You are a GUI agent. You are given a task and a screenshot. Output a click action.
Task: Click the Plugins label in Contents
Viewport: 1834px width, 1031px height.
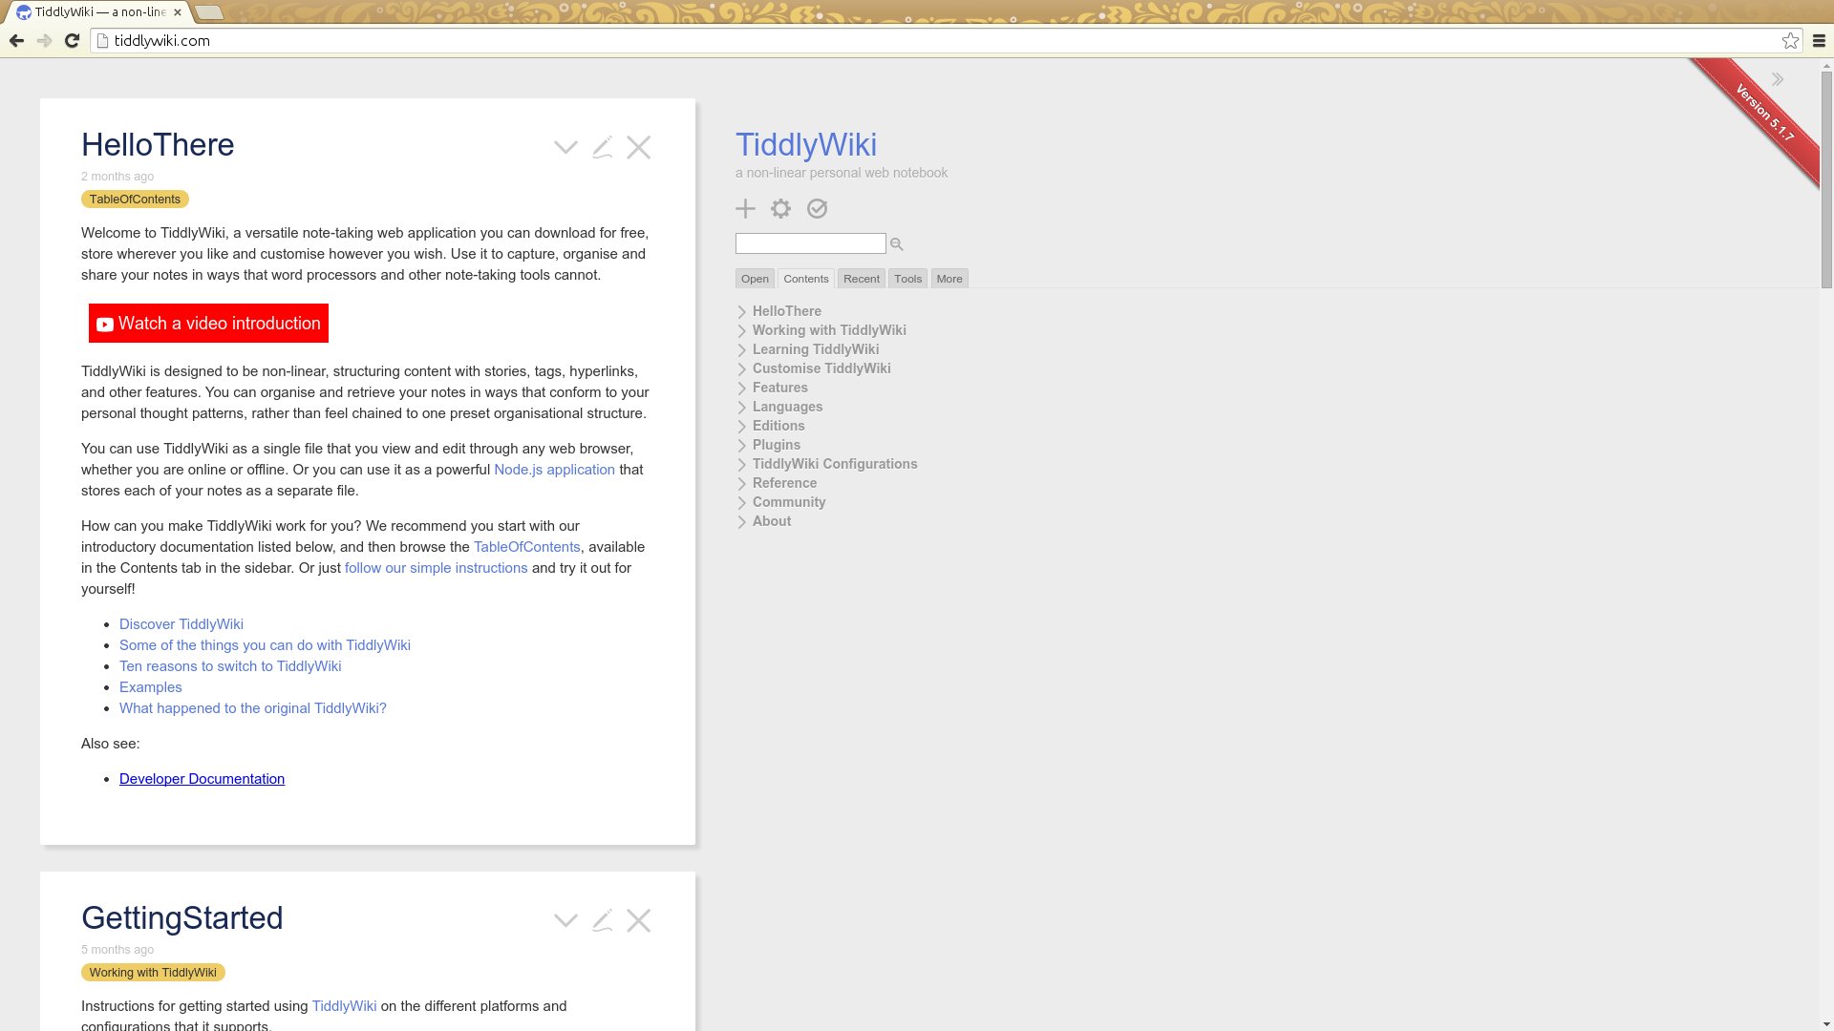tap(777, 445)
